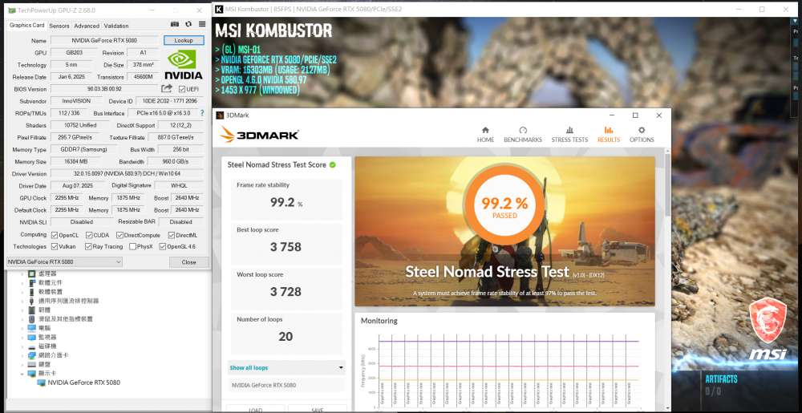Image resolution: width=802 pixels, height=413 pixels.
Task: Switch to the Sensors tab
Action: (59, 26)
